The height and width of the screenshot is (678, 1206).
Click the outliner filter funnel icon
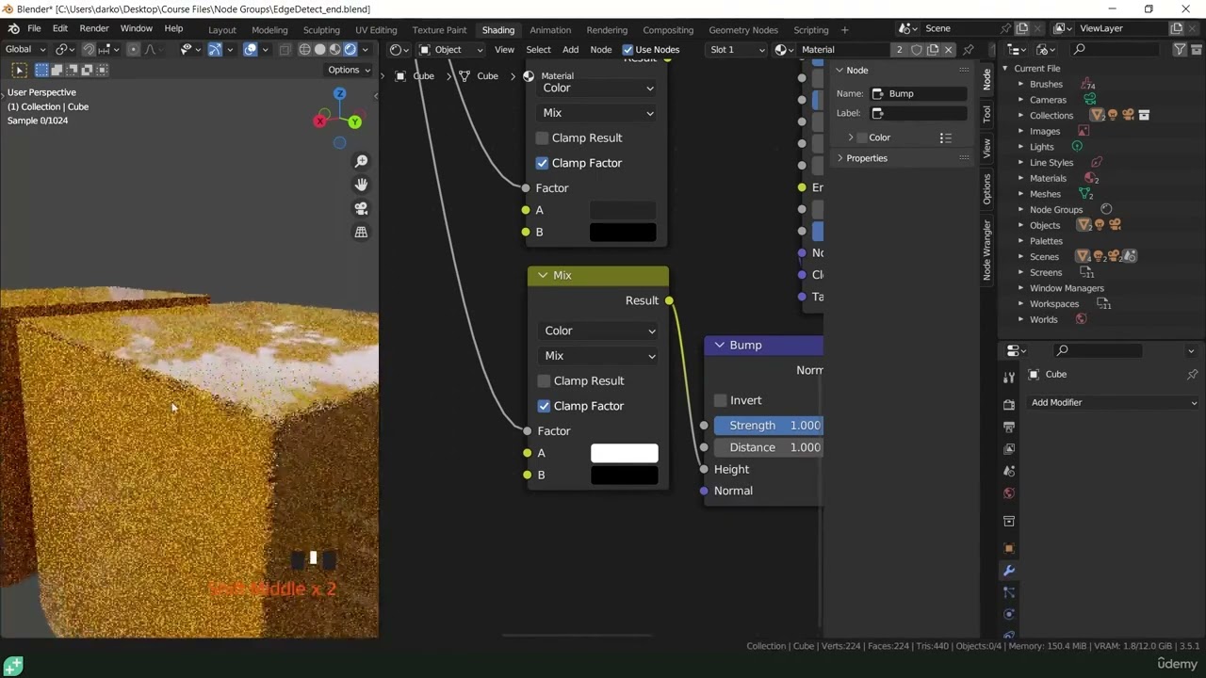pos(1179,49)
